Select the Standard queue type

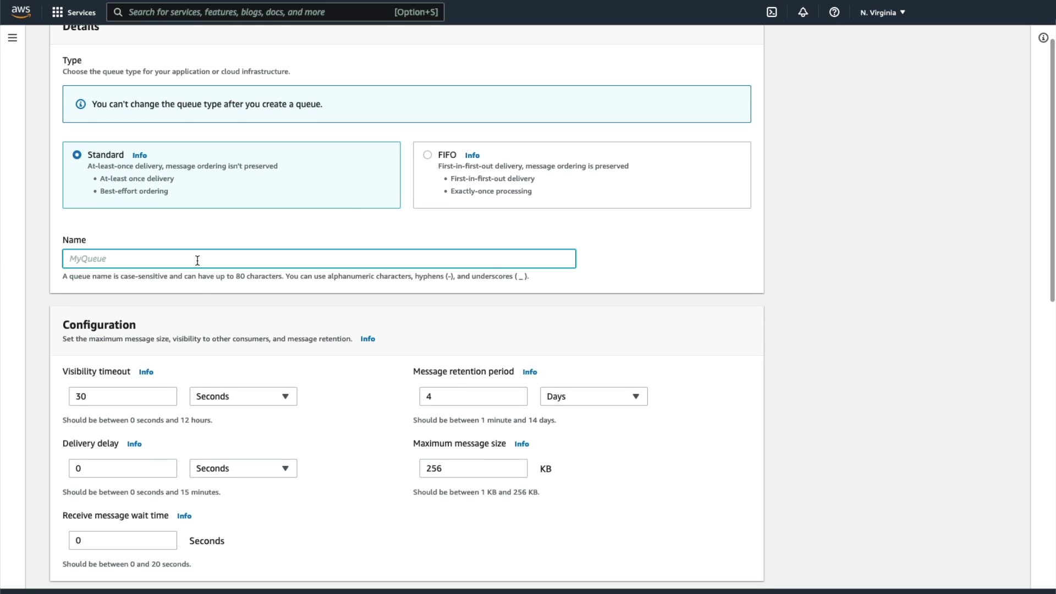coord(77,155)
